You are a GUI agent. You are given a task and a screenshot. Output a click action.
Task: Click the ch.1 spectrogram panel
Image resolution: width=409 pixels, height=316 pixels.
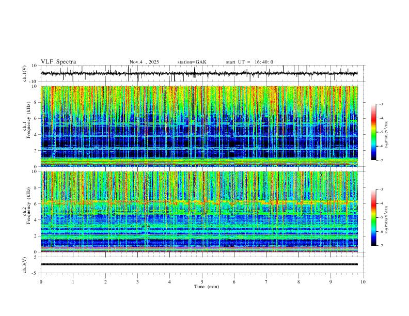[199, 126]
